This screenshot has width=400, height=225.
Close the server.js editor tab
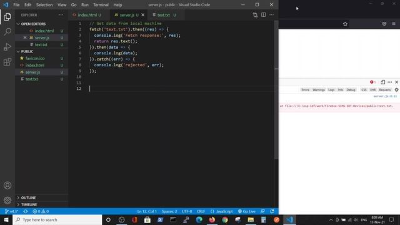coord(143,15)
